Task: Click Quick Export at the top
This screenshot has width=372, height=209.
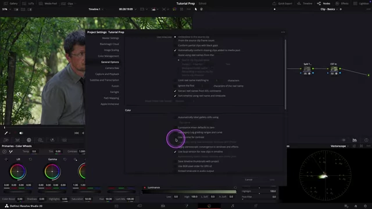Action: (x=282, y=3)
